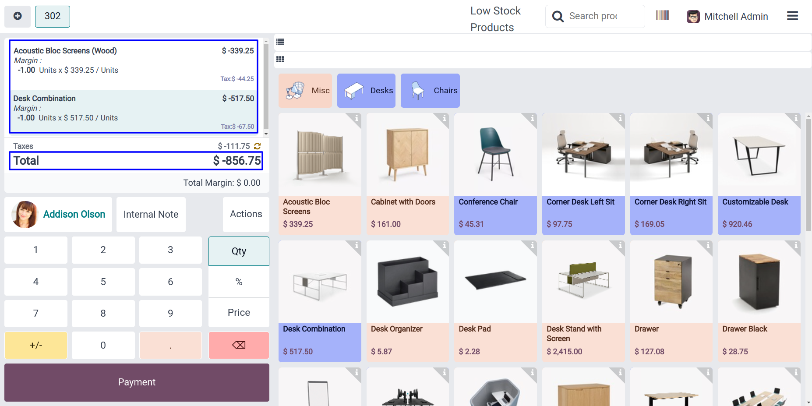Open the barcode scanner icon
Image resolution: width=812 pixels, height=406 pixels.
[662, 16]
